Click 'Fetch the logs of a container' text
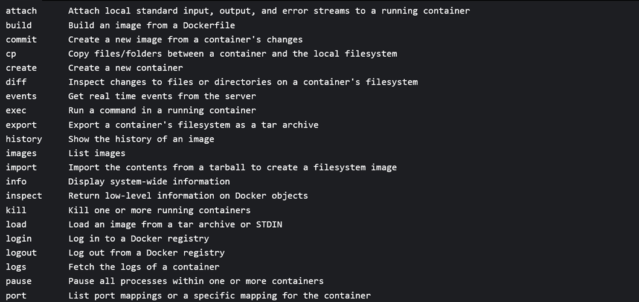The height and width of the screenshot is (302, 639). click(144, 267)
